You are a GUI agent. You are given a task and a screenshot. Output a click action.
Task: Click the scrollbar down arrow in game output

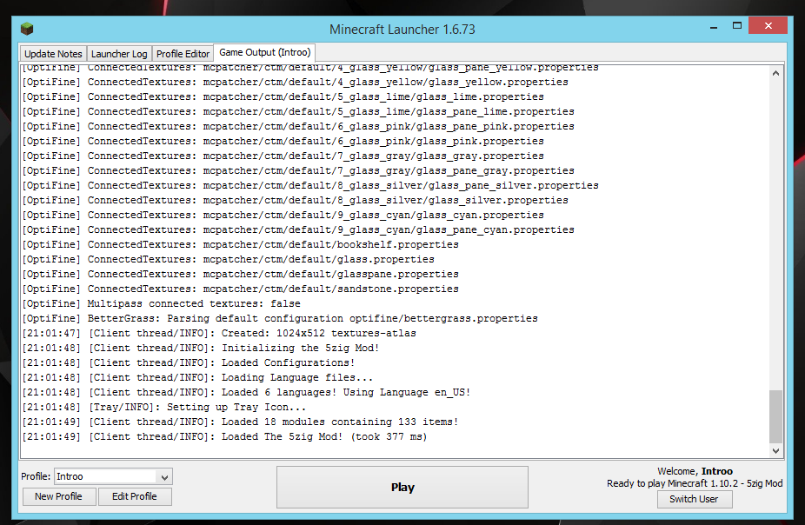(x=775, y=450)
